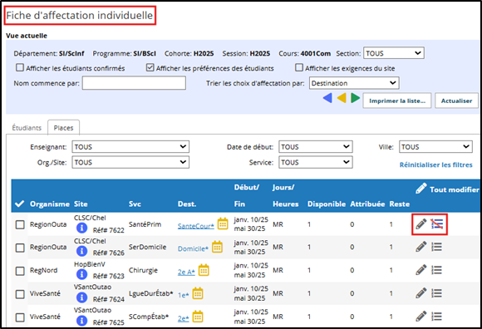The height and width of the screenshot is (329, 482).
Task: Enable Afficher les étudiants confirmés
Action: click(x=20, y=67)
